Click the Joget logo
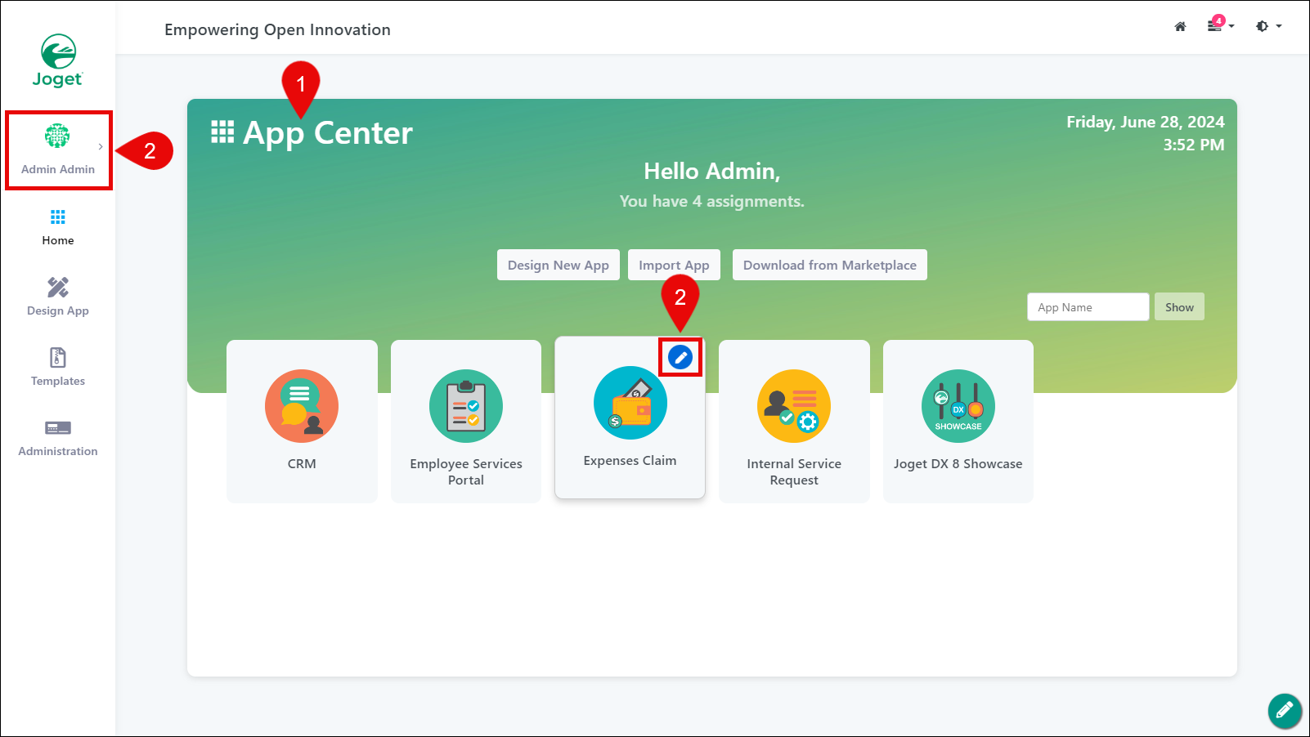Screen dimensions: 1310x737 coord(58,60)
